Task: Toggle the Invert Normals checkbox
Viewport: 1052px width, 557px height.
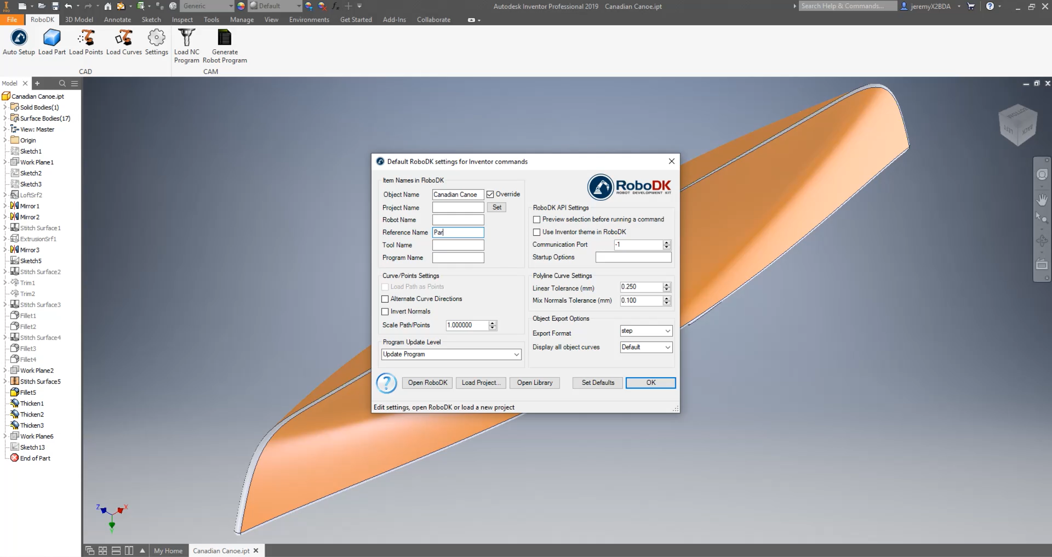Action: coord(385,311)
